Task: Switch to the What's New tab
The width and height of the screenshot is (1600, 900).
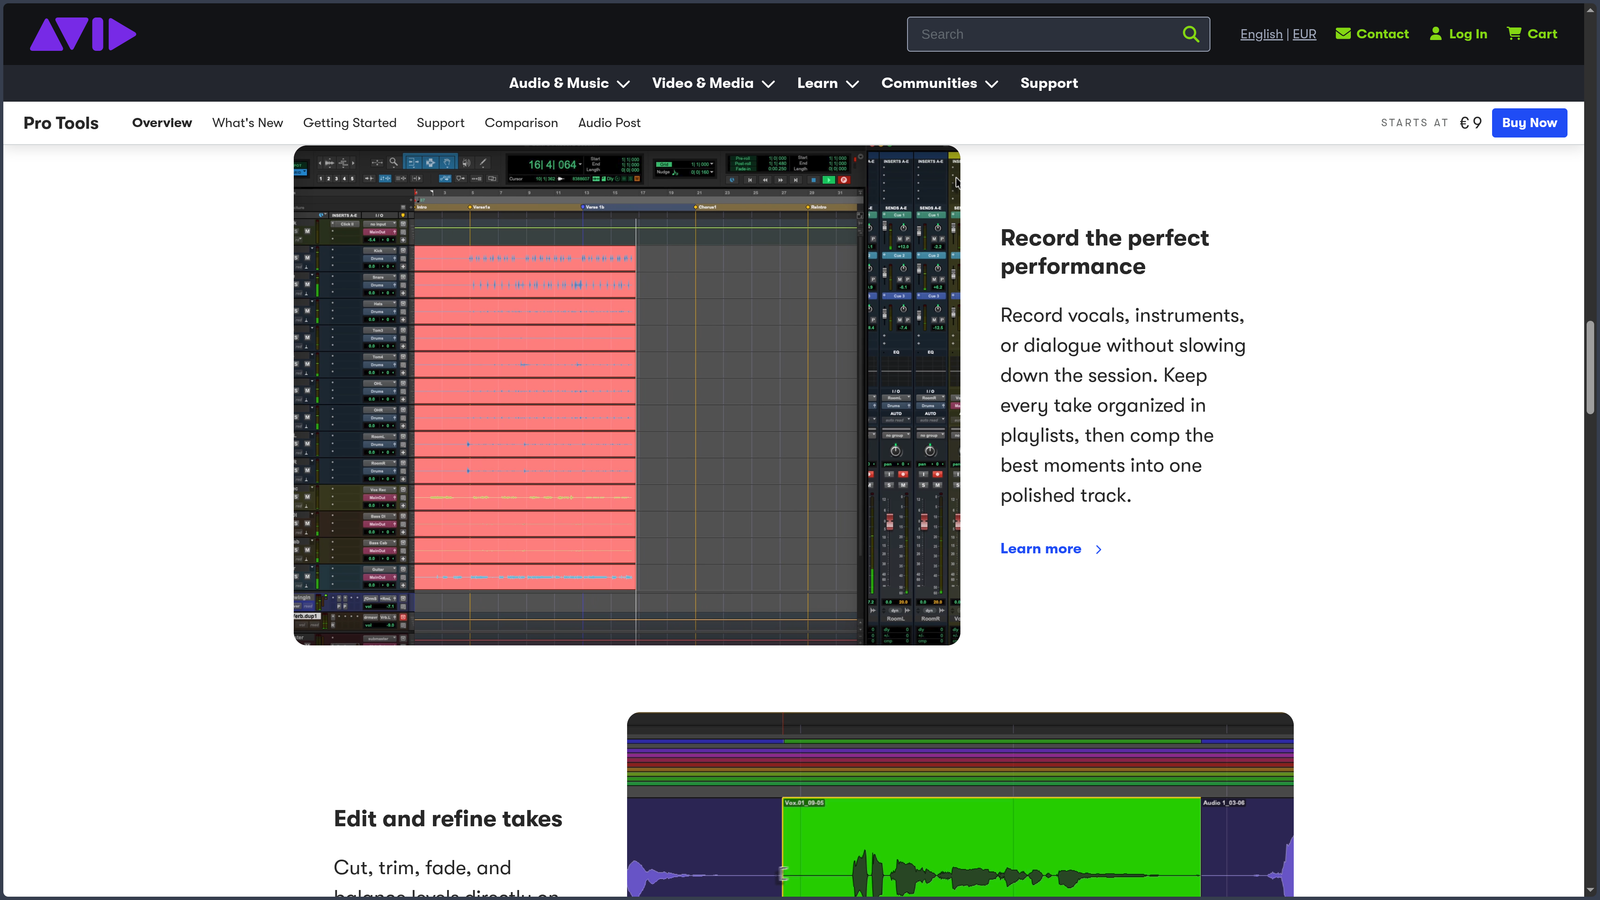Action: coord(247,123)
